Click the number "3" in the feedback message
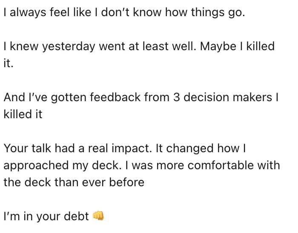298x233 pixels. click(x=177, y=97)
